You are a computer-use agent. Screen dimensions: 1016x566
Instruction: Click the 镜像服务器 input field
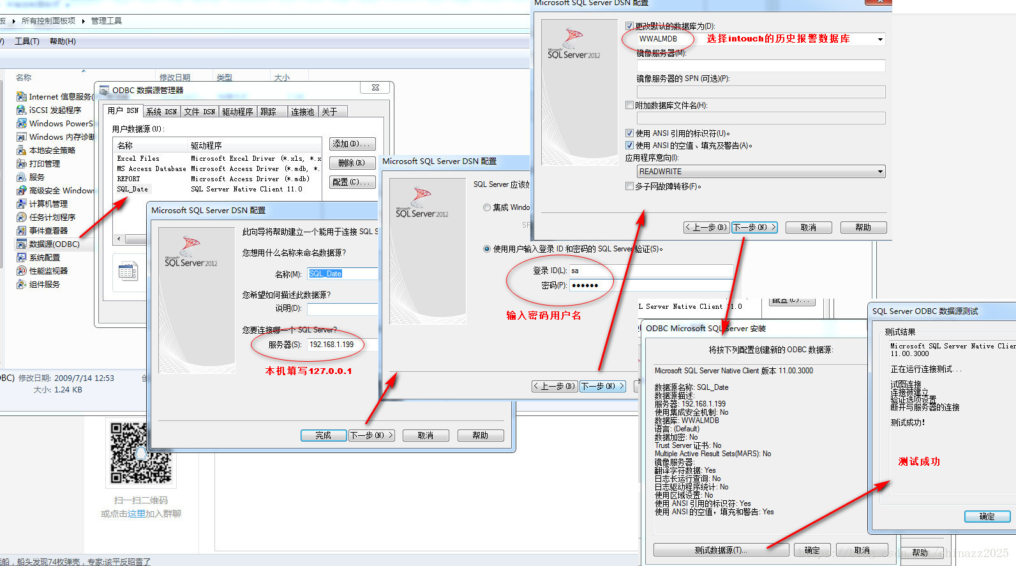point(761,66)
